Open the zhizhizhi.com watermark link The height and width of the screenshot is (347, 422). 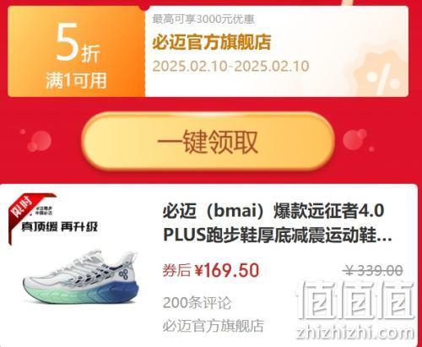click(355, 332)
